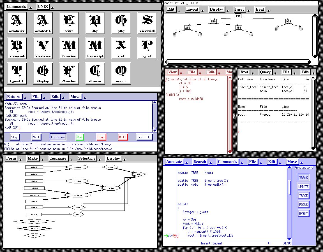Open the flowview icon

[69, 73]
